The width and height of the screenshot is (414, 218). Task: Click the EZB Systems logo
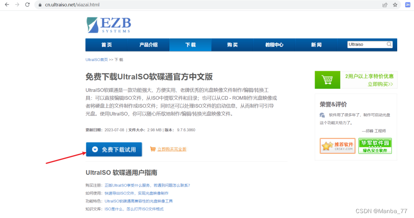pyautogui.click(x=109, y=25)
